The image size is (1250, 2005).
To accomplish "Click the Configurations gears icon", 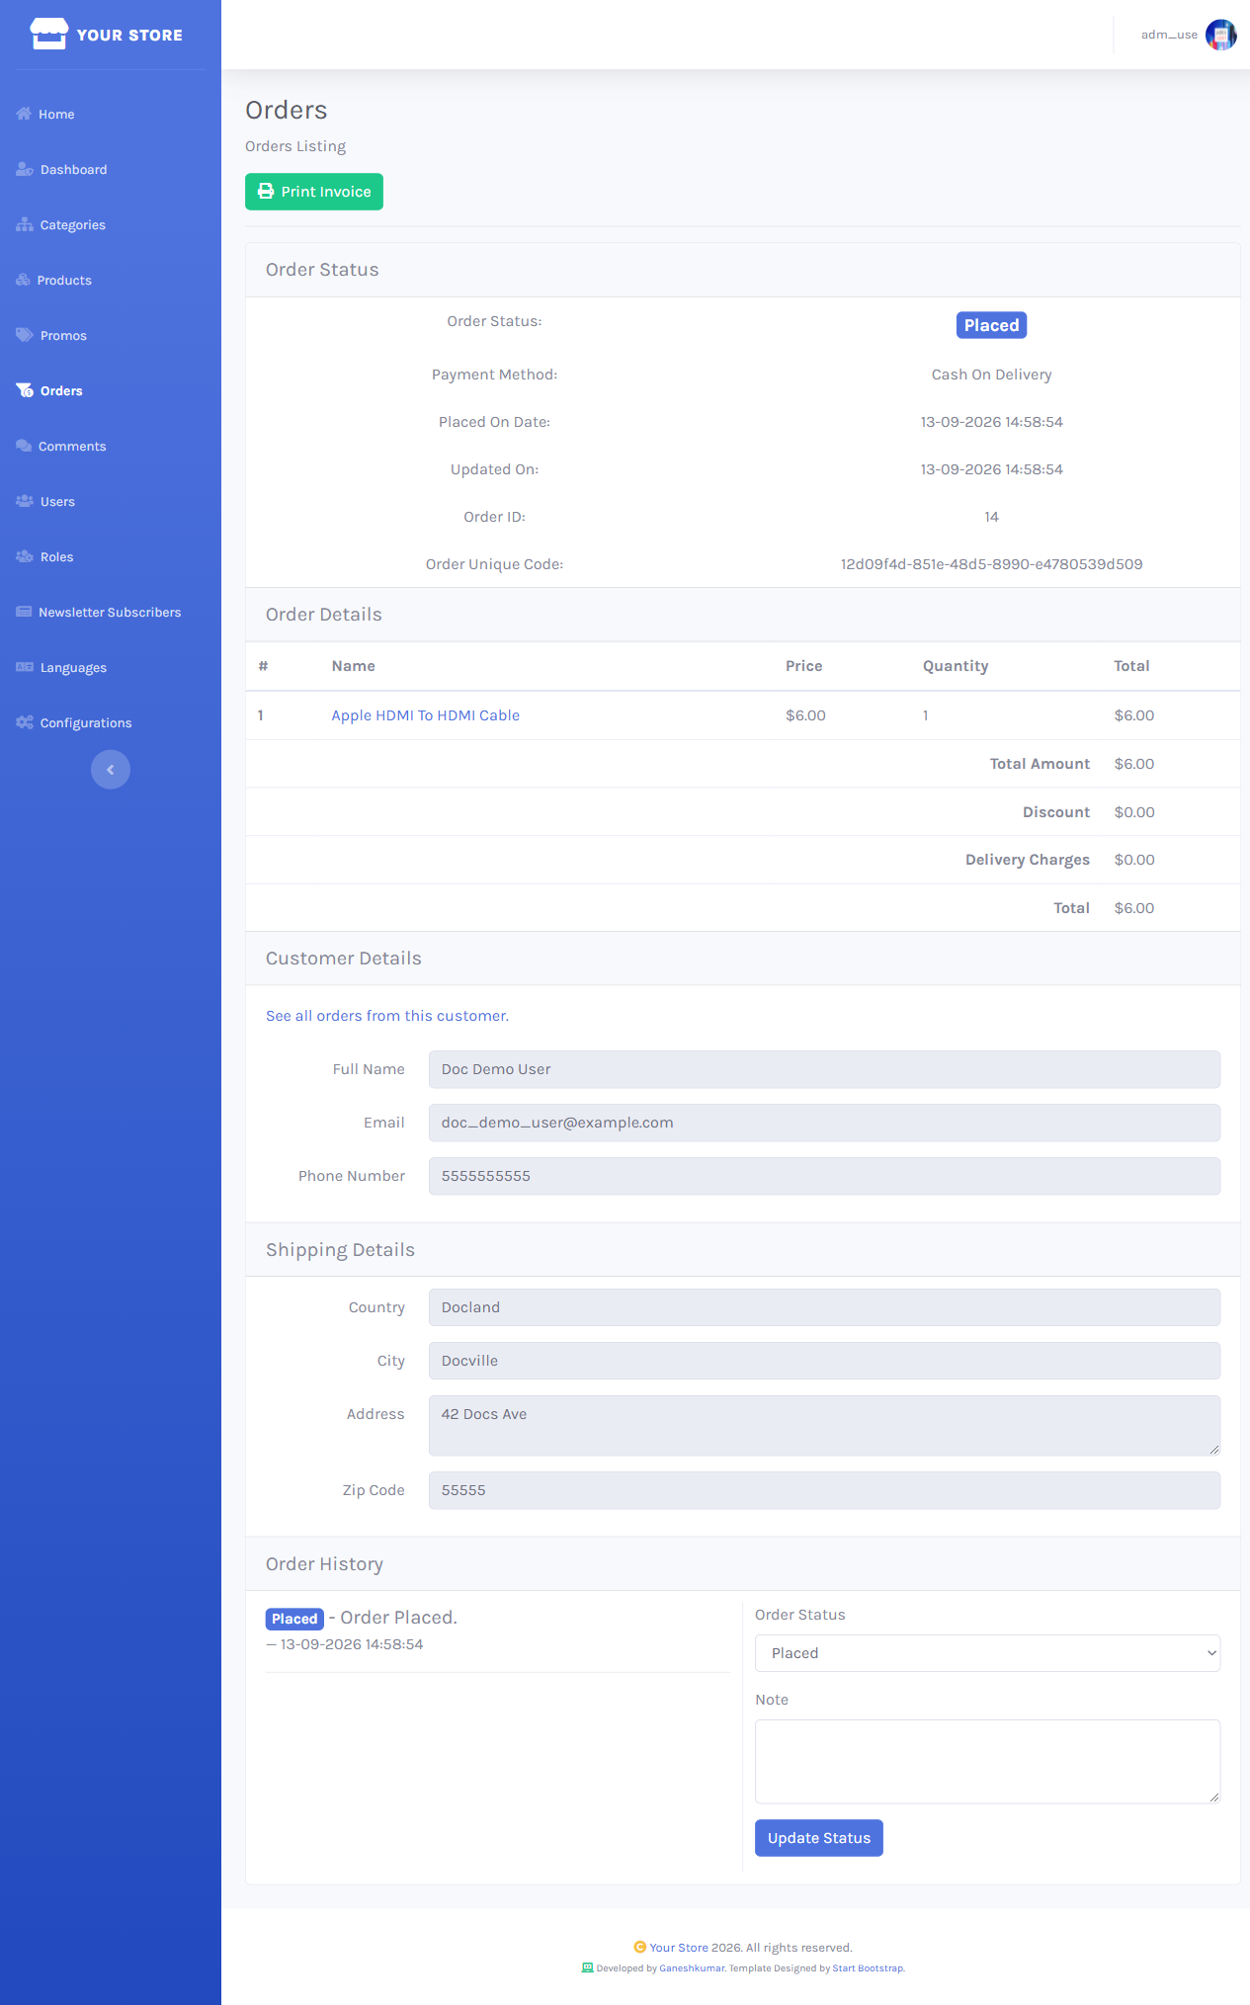I will (x=25, y=722).
